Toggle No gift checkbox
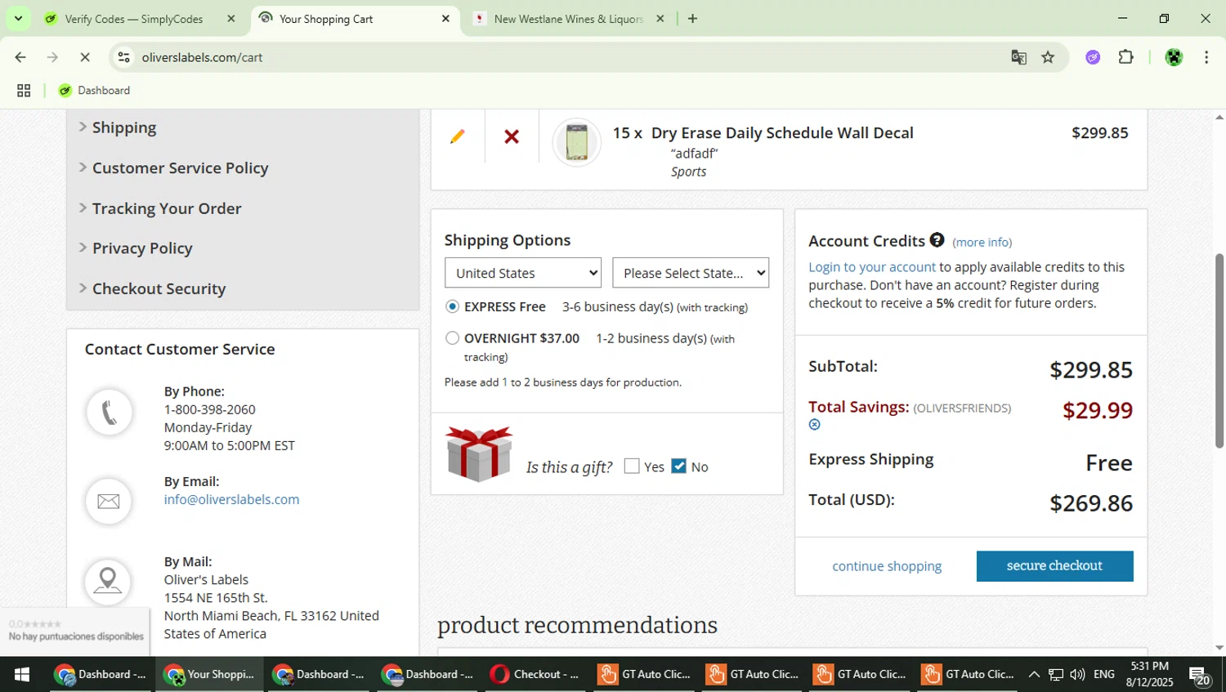The height and width of the screenshot is (692, 1226). pyautogui.click(x=678, y=466)
